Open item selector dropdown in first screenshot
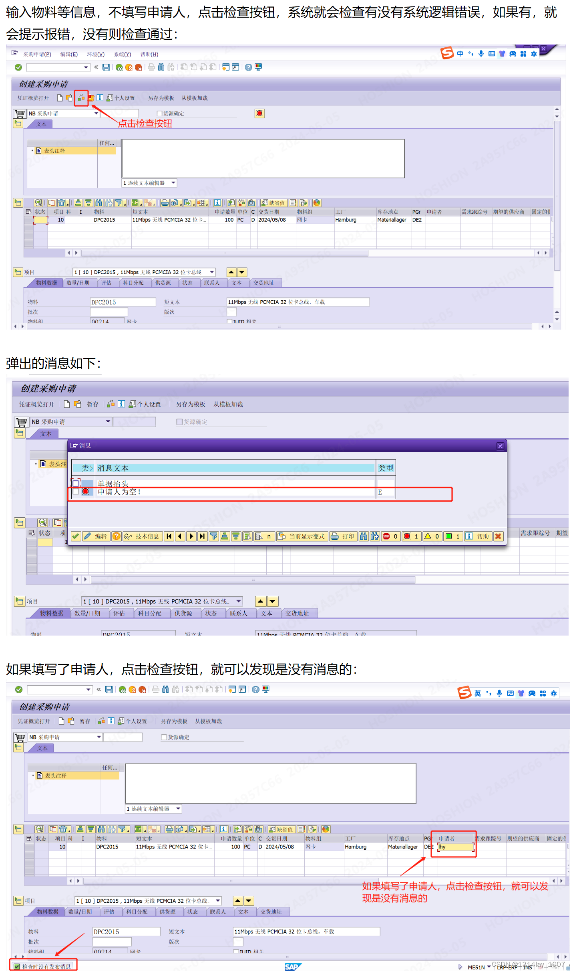 pyautogui.click(x=212, y=272)
